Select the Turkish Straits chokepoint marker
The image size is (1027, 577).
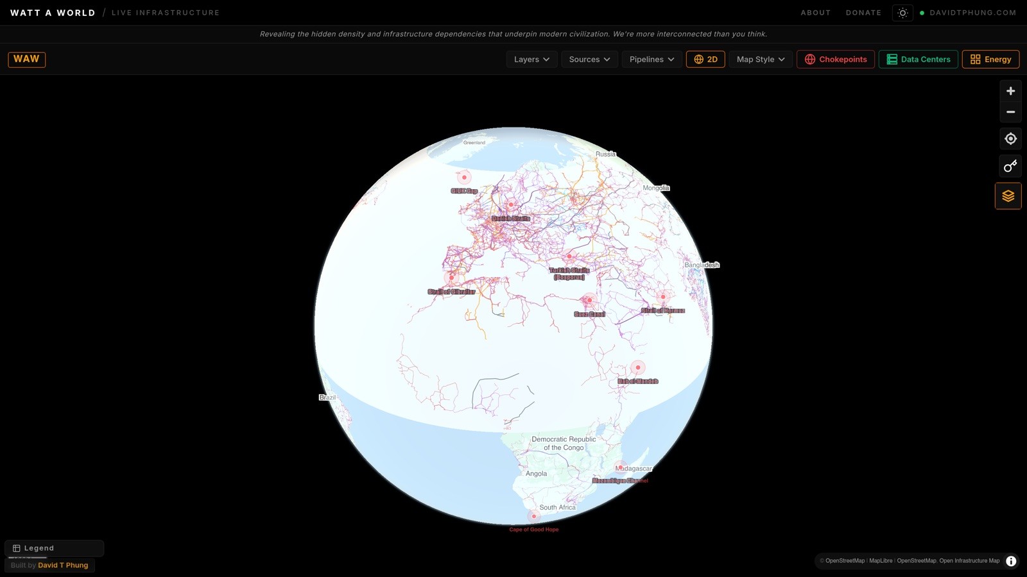569,256
